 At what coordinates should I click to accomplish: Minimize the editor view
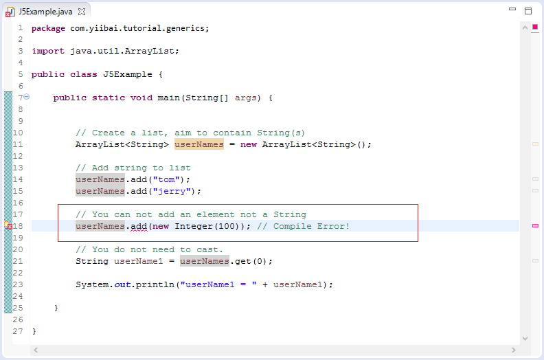(512, 10)
